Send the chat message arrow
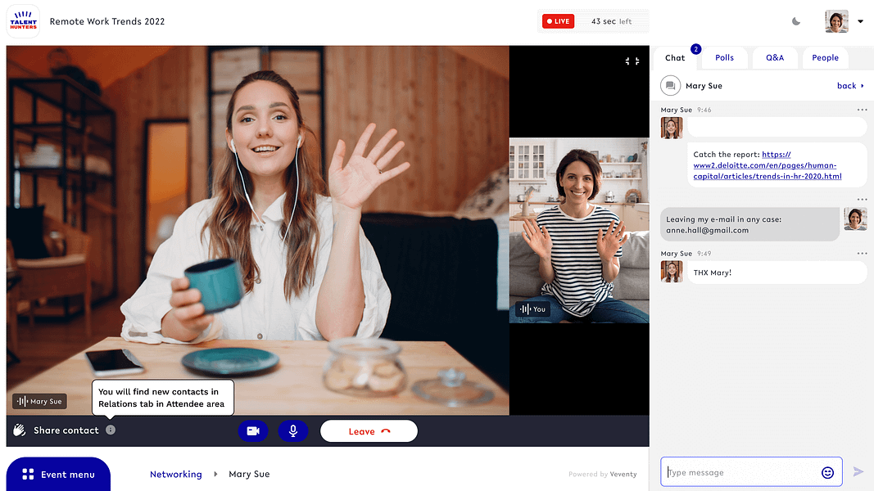Screen dimensions: 874x491 [x=858, y=472]
